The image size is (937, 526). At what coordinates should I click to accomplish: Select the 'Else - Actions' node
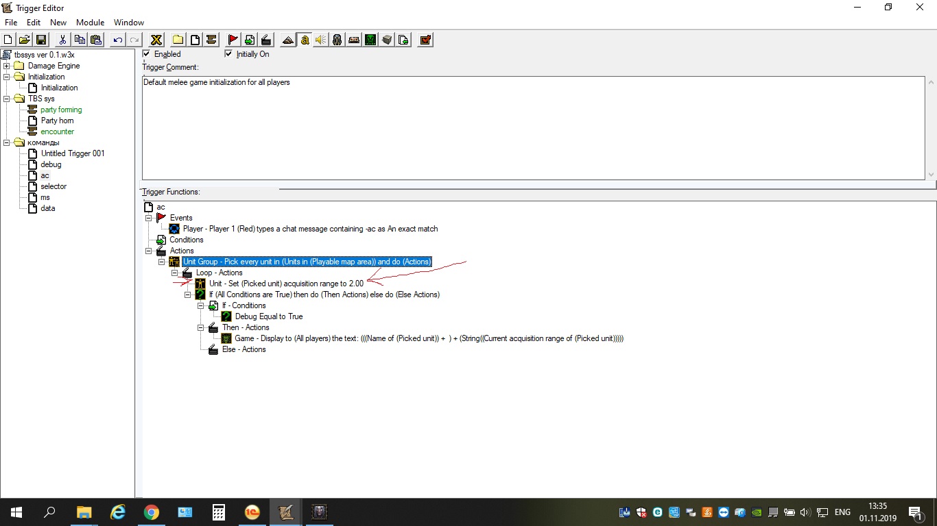point(244,349)
